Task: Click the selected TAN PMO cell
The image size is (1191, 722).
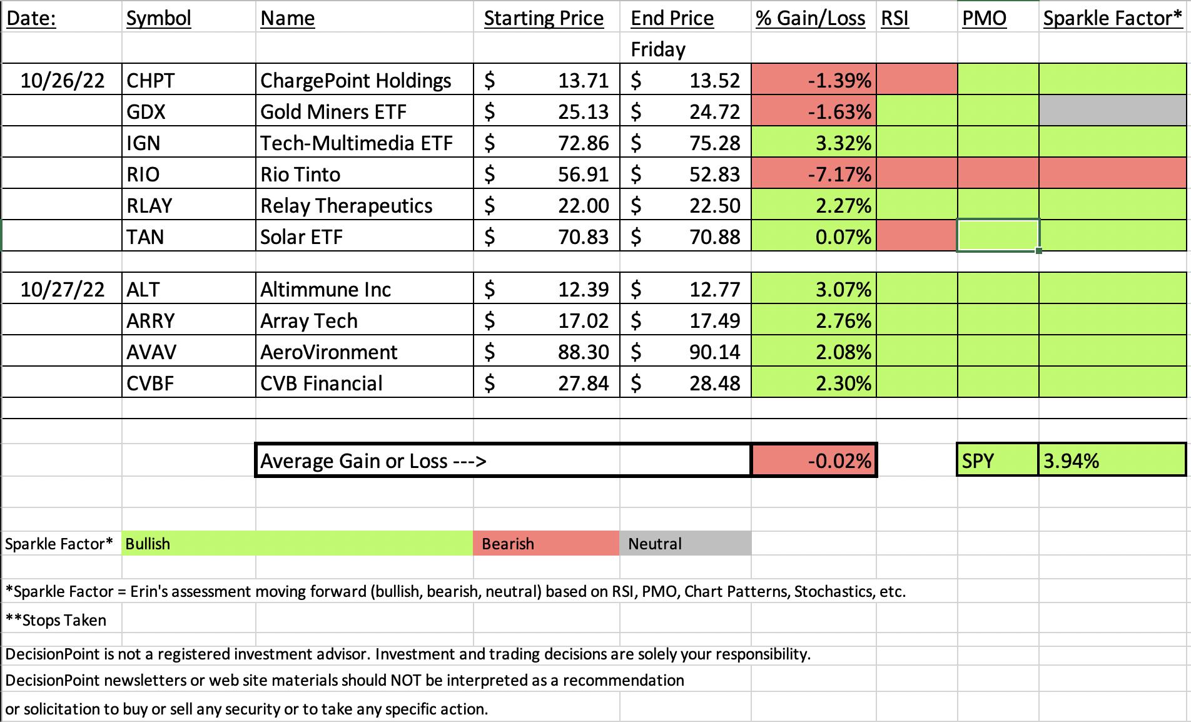Action: [x=998, y=236]
